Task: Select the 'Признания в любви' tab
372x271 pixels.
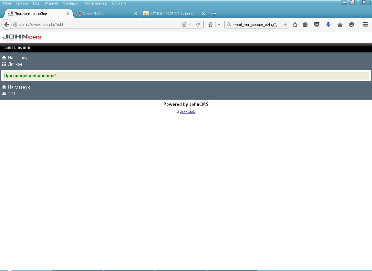Action: tap(38, 14)
